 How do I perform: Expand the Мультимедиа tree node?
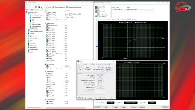(x=27, y=37)
